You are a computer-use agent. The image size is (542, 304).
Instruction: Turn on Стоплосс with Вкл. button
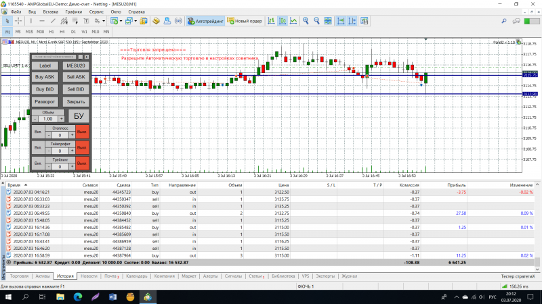pos(38,132)
